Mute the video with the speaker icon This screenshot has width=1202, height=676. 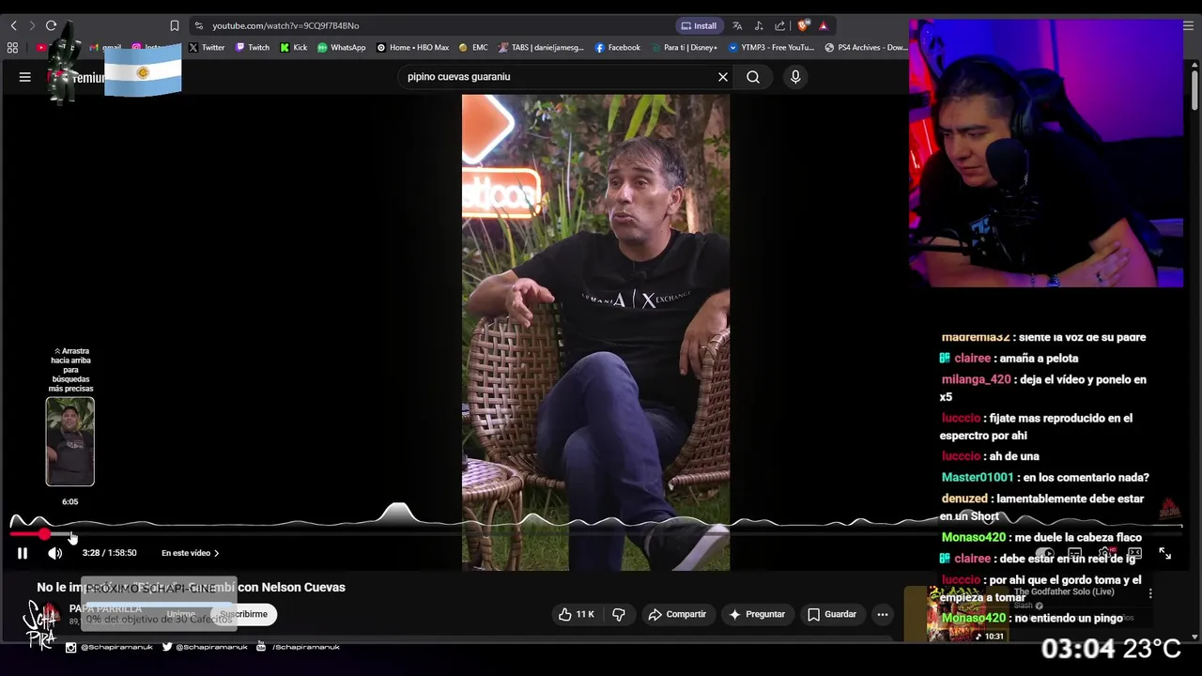(x=55, y=553)
